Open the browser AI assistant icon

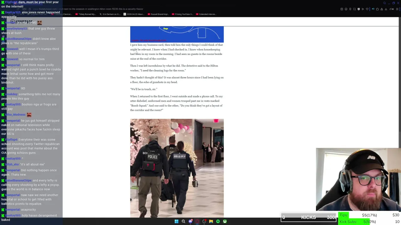[392, 9]
